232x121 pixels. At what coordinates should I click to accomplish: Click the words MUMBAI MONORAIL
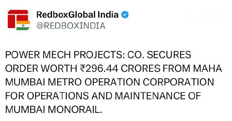53,109
